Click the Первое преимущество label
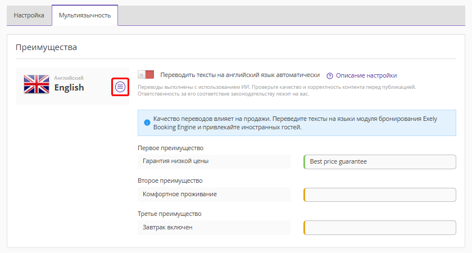Screen dimensions: 472x253 (170, 148)
